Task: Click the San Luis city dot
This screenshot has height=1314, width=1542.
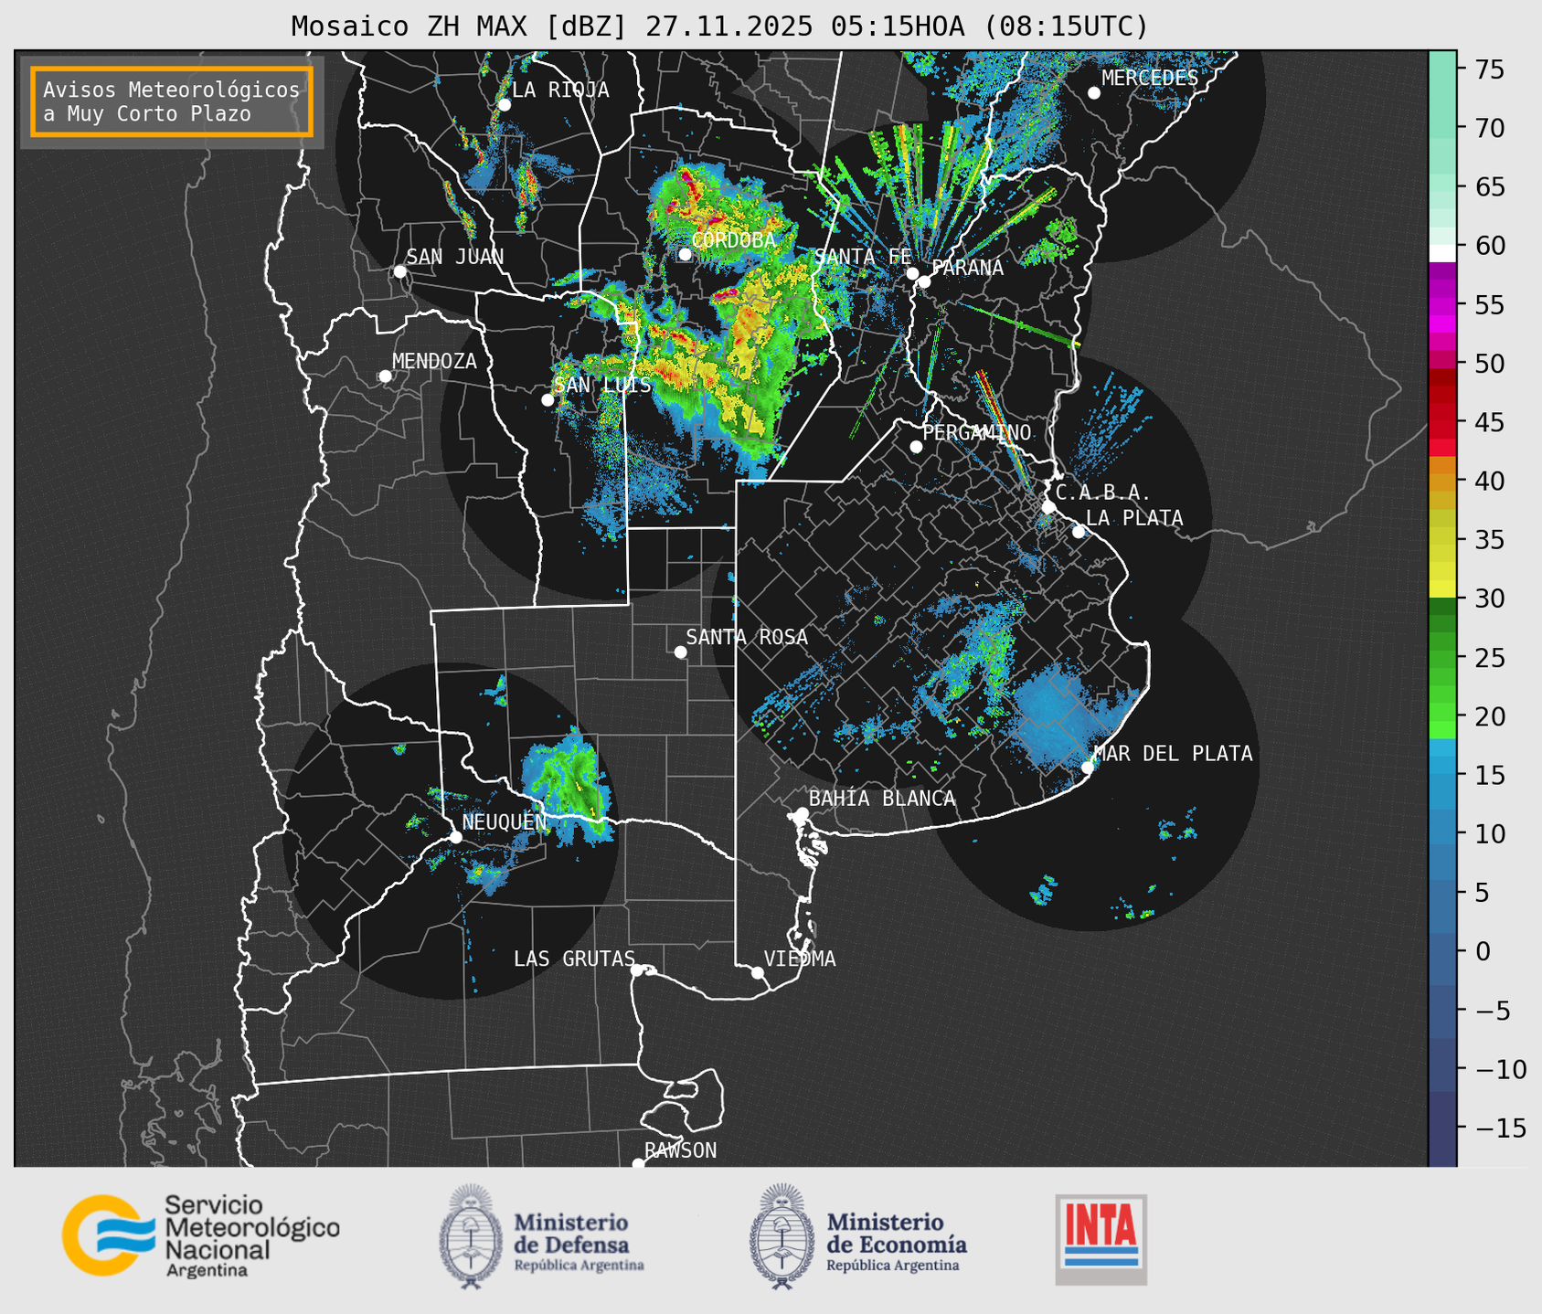Action: (548, 400)
